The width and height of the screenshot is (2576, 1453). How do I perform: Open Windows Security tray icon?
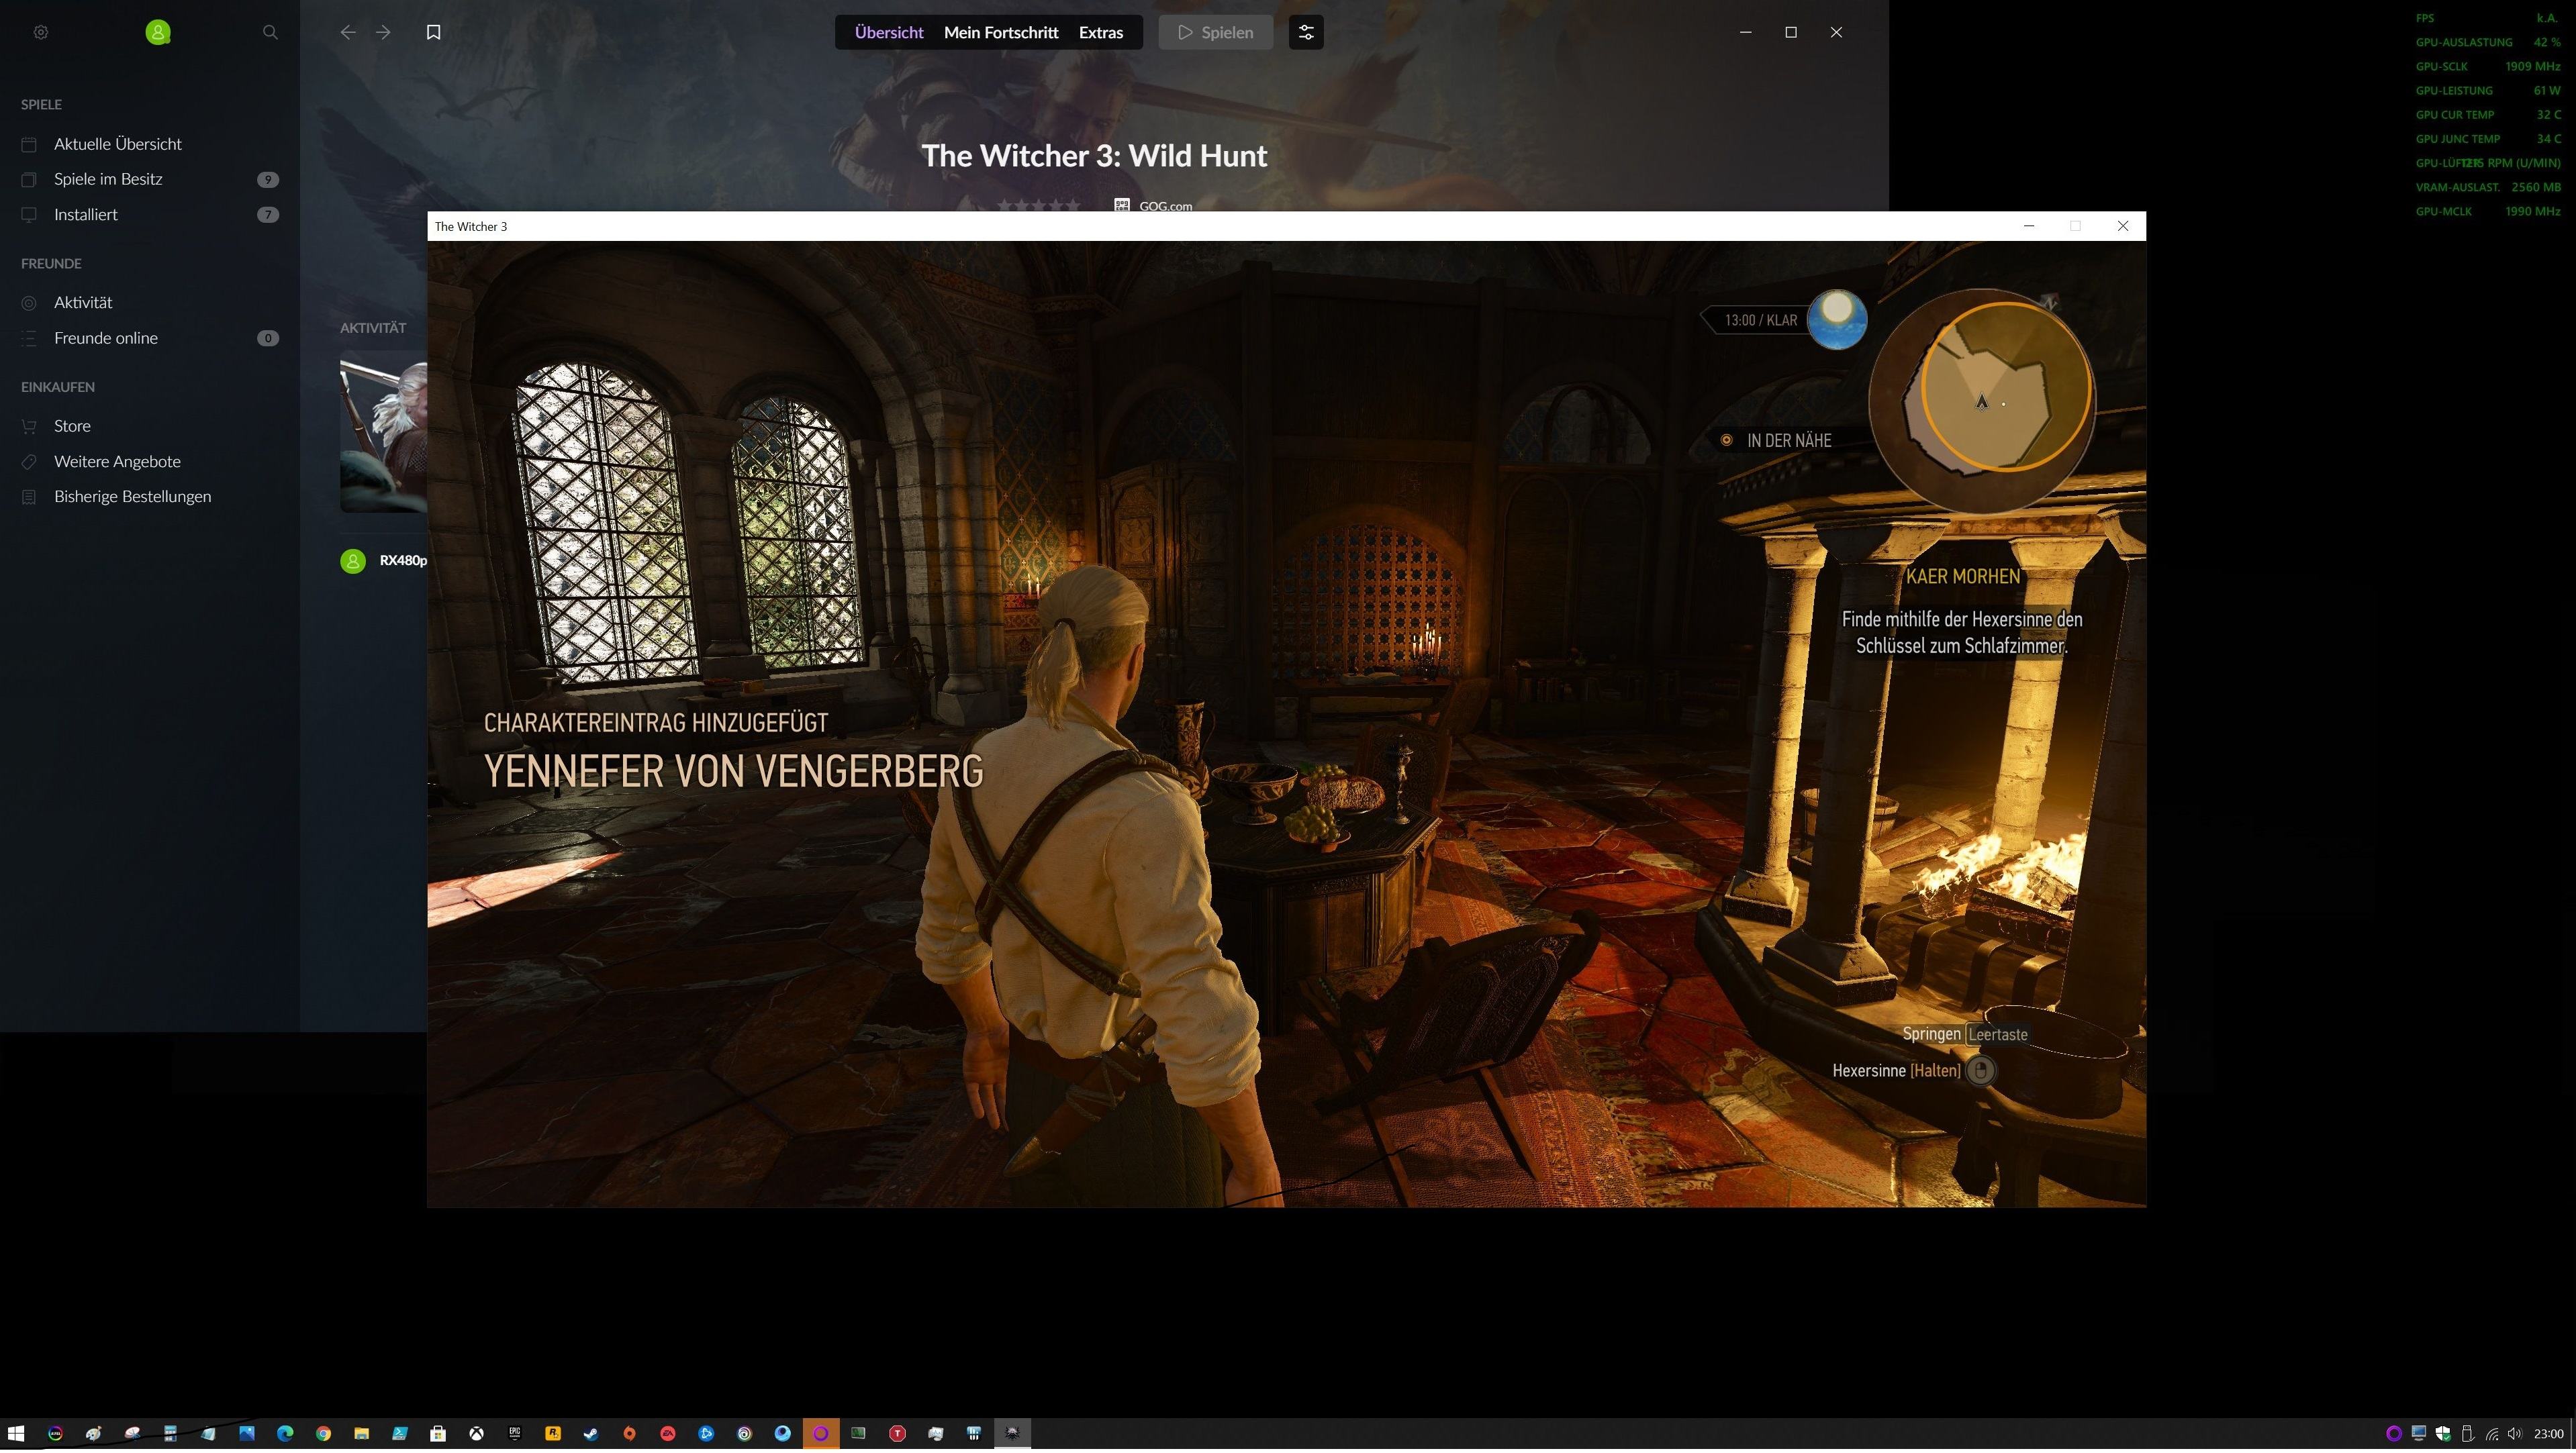pyautogui.click(x=2443, y=1435)
